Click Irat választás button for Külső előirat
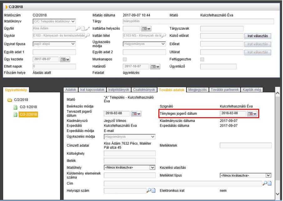 pyautogui.click(x=258, y=36)
